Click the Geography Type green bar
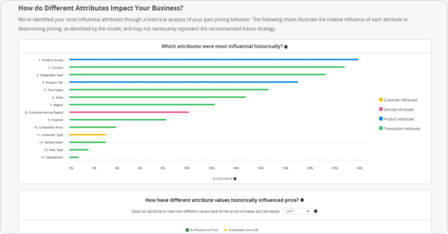This screenshot has height=234, width=448. click(x=198, y=75)
